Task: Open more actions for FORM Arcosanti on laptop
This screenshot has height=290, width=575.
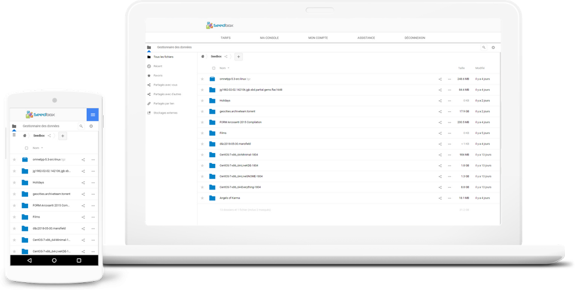Action: [x=449, y=123]
